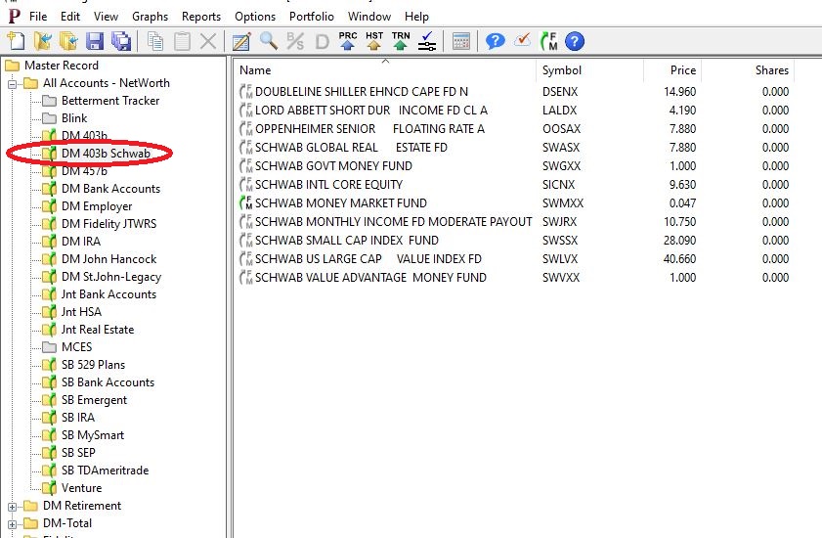Screen dimensions: 822x538
Task: Select the MCES folder
Action: (x=76, y=347)
